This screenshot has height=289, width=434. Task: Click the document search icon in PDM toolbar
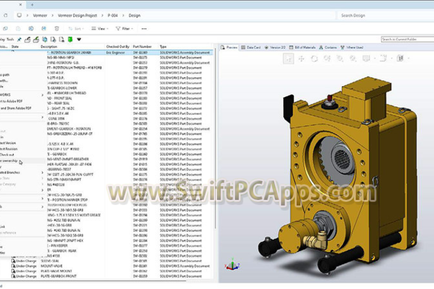[x=61, y=40]
